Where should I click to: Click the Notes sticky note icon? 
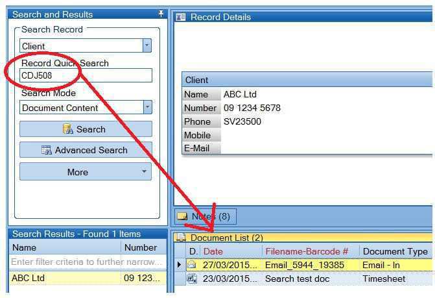tap(182, 216)
